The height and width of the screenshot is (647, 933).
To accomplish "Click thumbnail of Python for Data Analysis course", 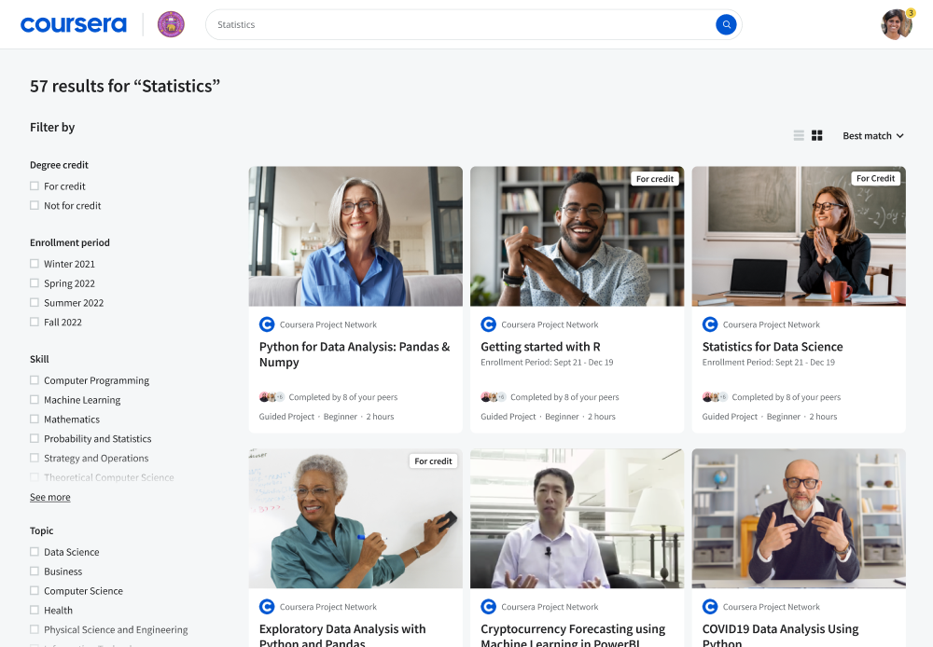I will coord(355,236).
